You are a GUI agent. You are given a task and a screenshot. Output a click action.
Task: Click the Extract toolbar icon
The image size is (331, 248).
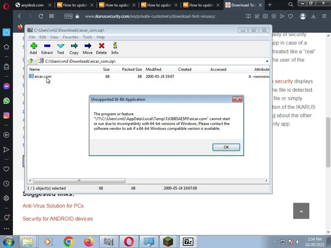(x=47, y=49)
